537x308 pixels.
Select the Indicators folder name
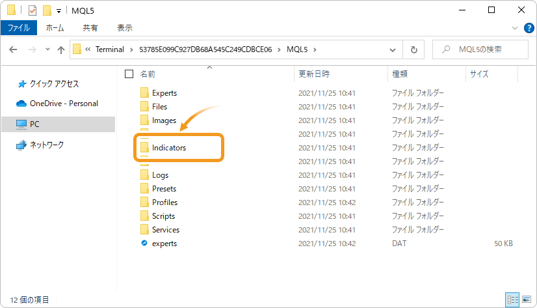[x=169, y=147]
